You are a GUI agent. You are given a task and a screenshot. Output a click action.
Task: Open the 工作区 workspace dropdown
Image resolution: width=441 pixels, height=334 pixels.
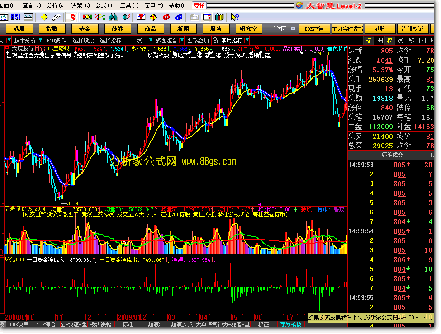click(293, 28)
